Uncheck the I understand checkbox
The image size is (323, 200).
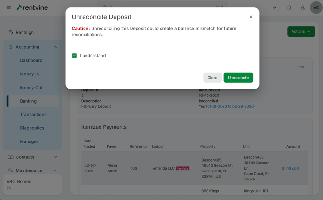[x=74, y=55]
